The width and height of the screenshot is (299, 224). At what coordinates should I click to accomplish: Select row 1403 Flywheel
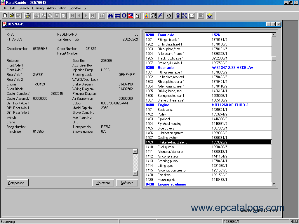coord(208,119)
